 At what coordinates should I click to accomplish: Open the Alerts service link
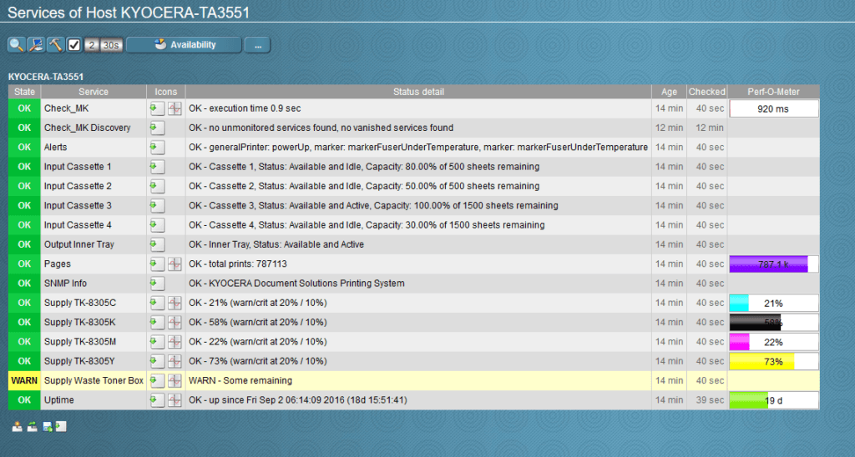tap(56, 147)
